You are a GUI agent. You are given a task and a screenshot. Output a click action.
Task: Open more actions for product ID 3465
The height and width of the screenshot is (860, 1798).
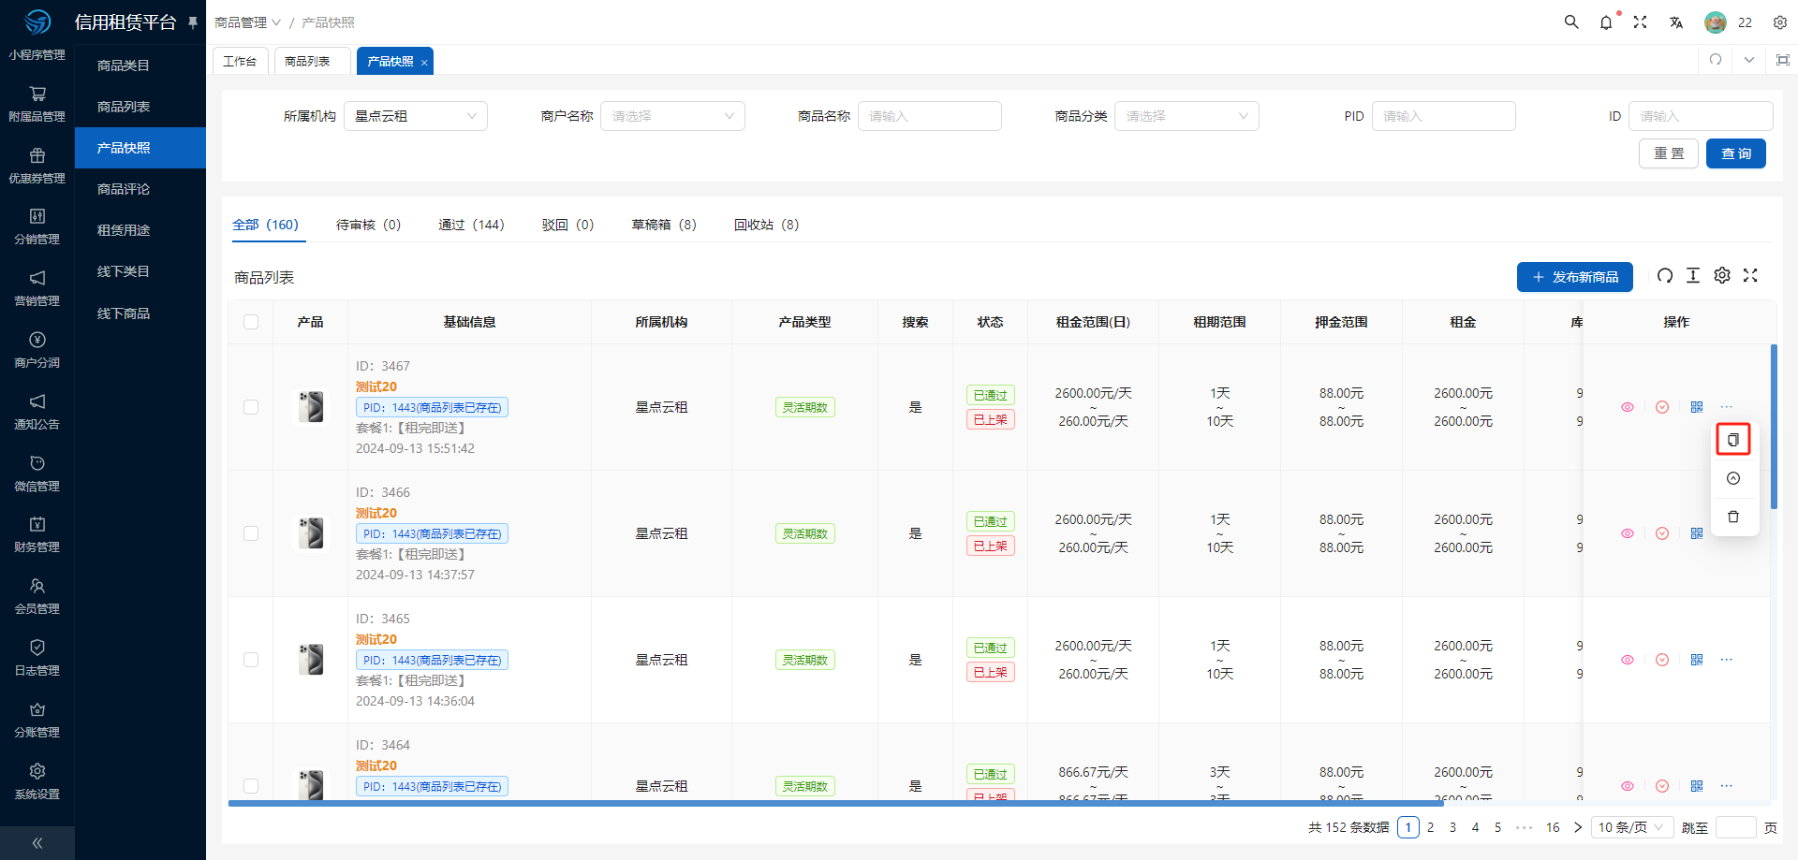tap(1727, 660)
